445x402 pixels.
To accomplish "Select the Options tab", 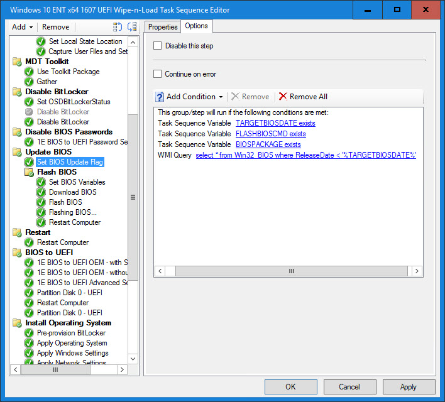I will click(196, 26).
